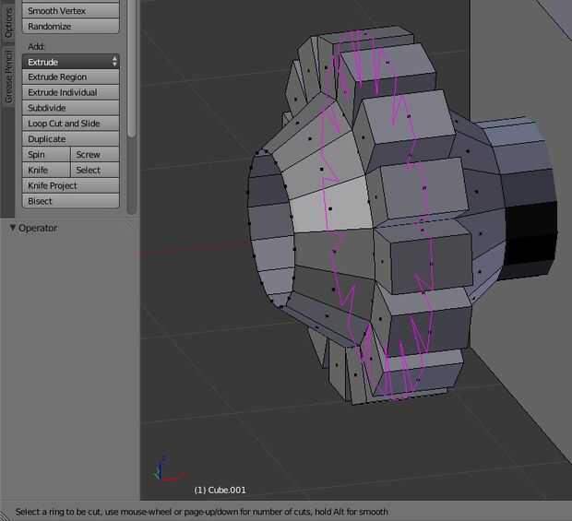Apply Subdivide to the mesh

click(x=70, y=108)
